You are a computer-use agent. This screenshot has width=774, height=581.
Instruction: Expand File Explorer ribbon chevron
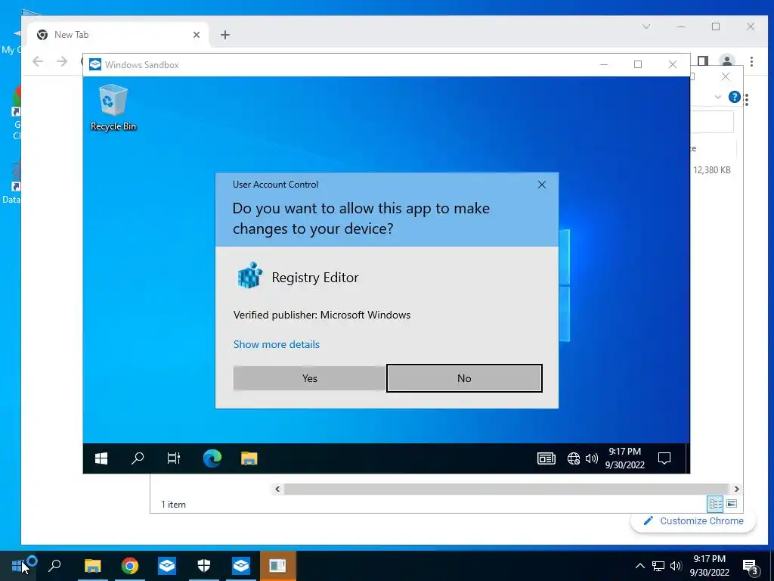pos(718,98)
